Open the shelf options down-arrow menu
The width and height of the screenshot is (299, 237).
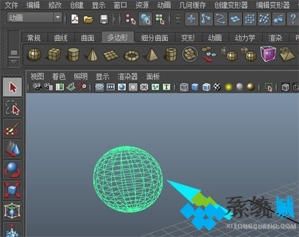click(14, 62)
